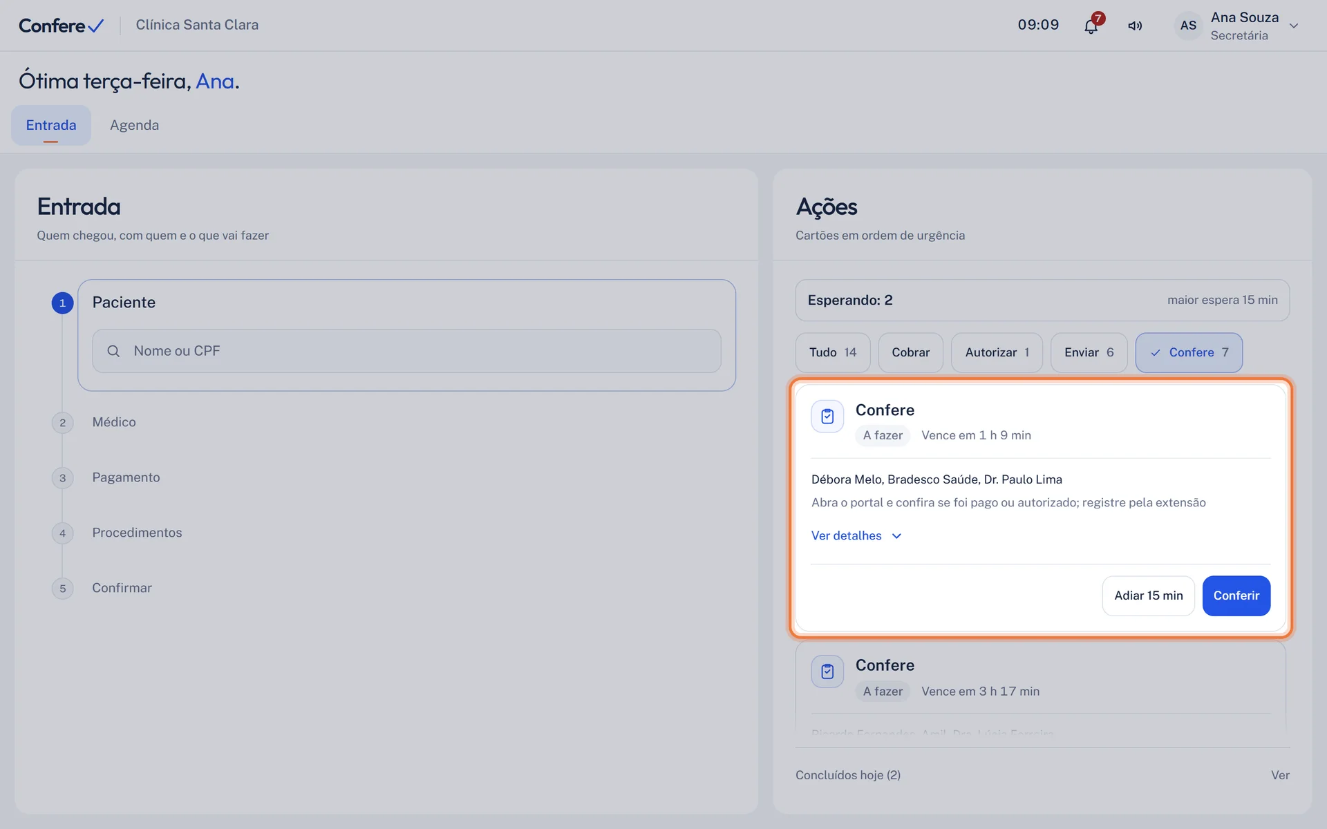Click the search magnifier icon in Paciente field
This screenshot has height=829, width=1327.
coord(113,351)
